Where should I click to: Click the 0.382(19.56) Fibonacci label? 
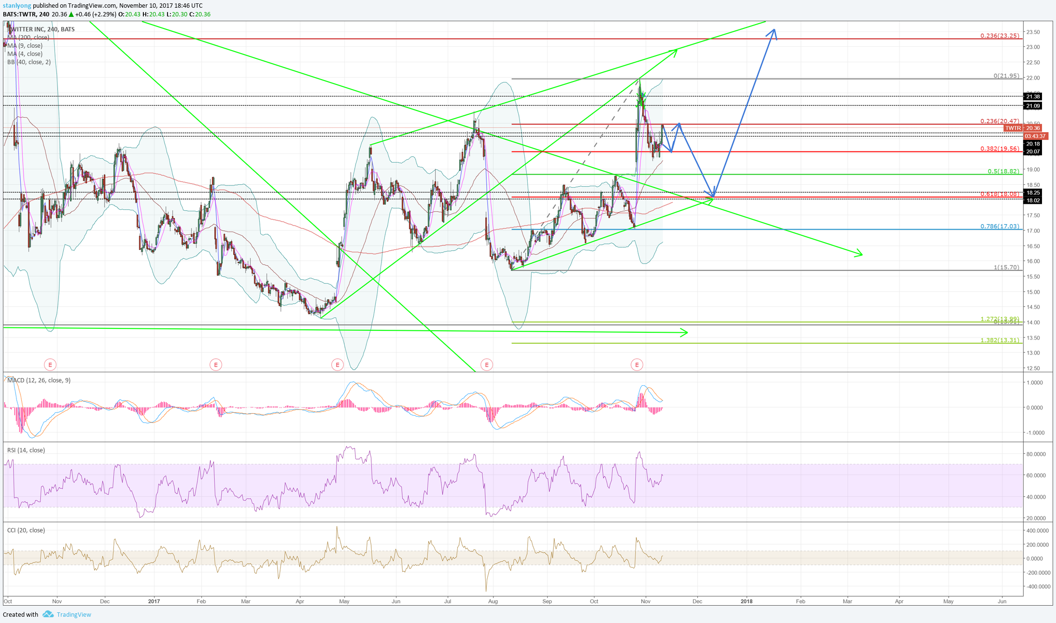(1000, 149)
